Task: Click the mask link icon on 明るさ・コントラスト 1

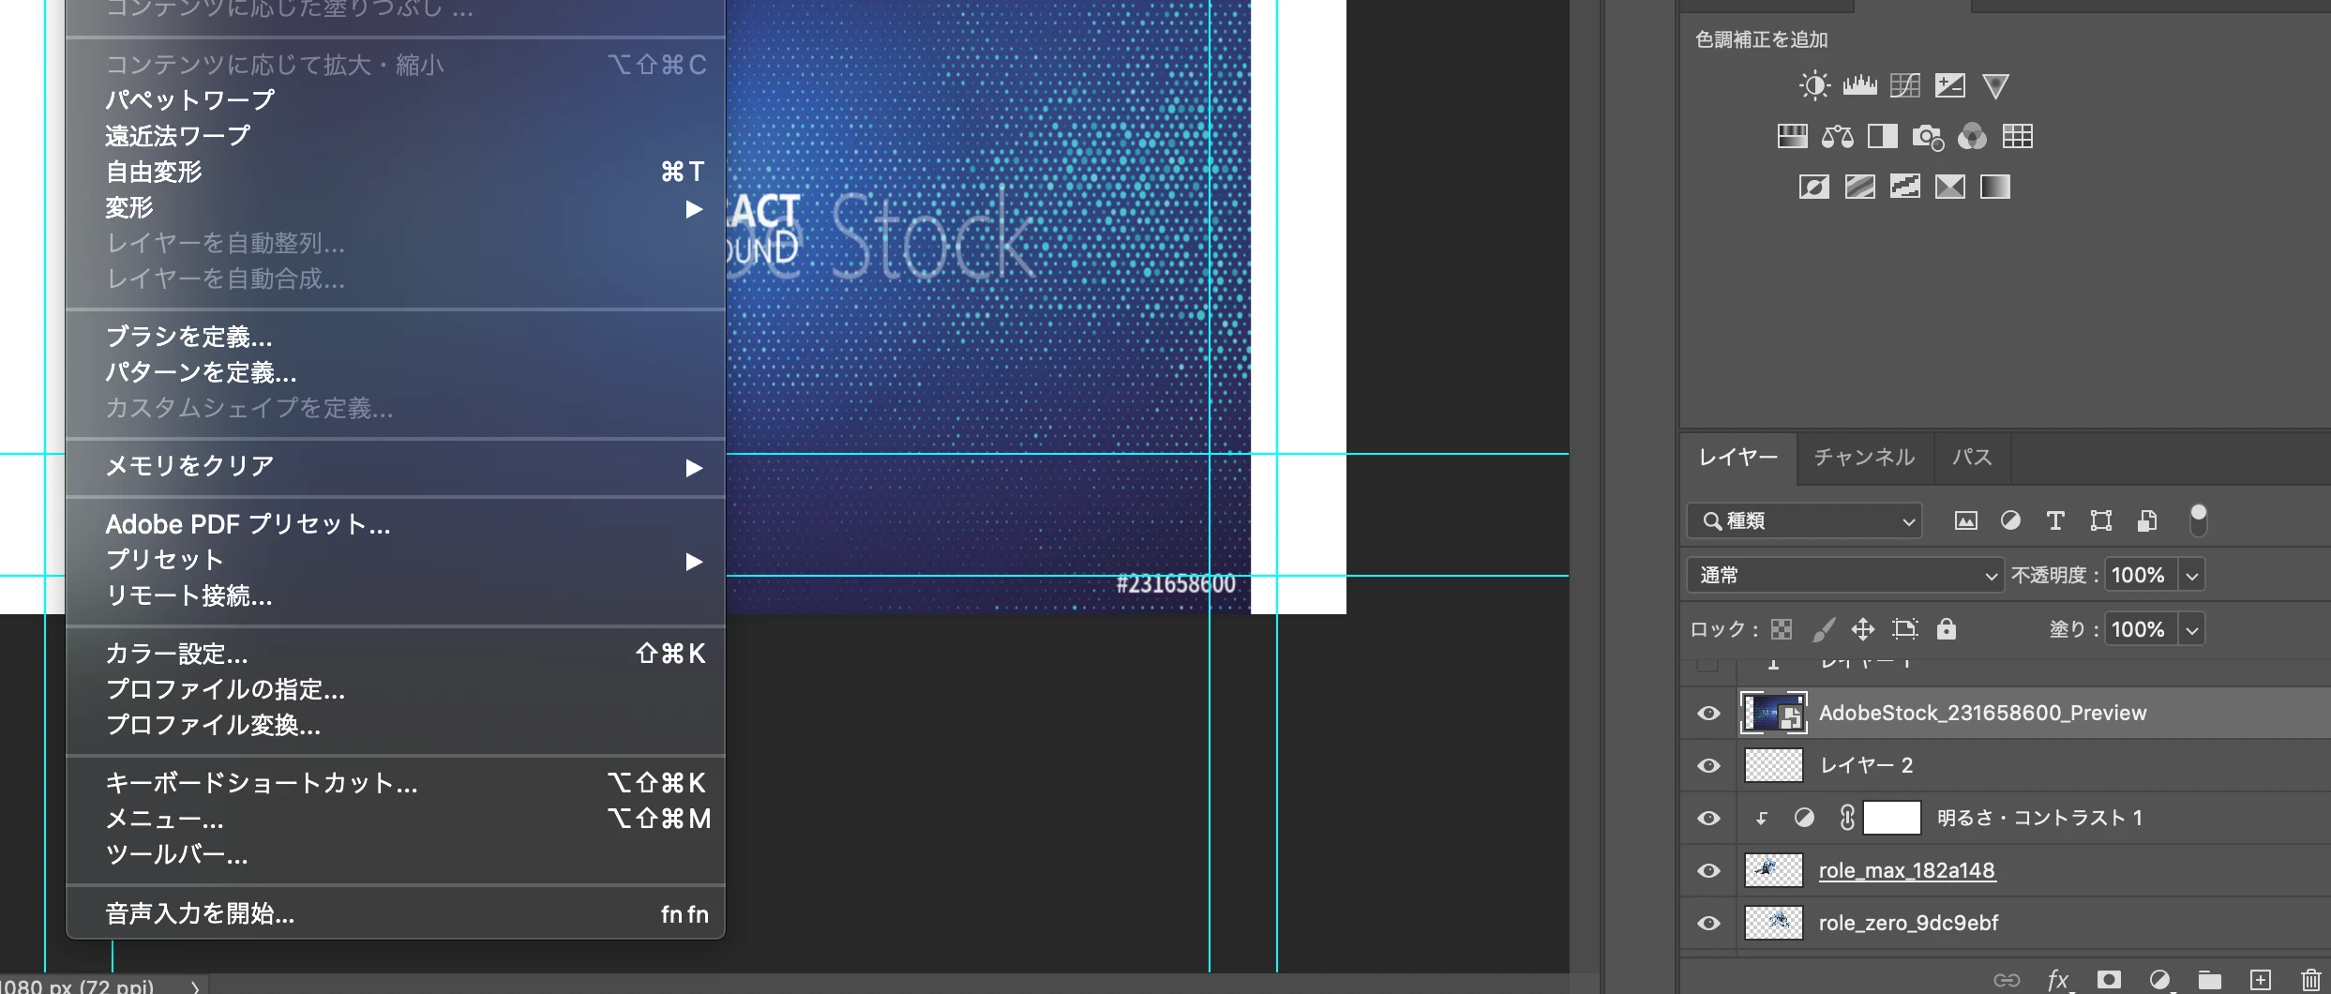Action: [1847, 818]
